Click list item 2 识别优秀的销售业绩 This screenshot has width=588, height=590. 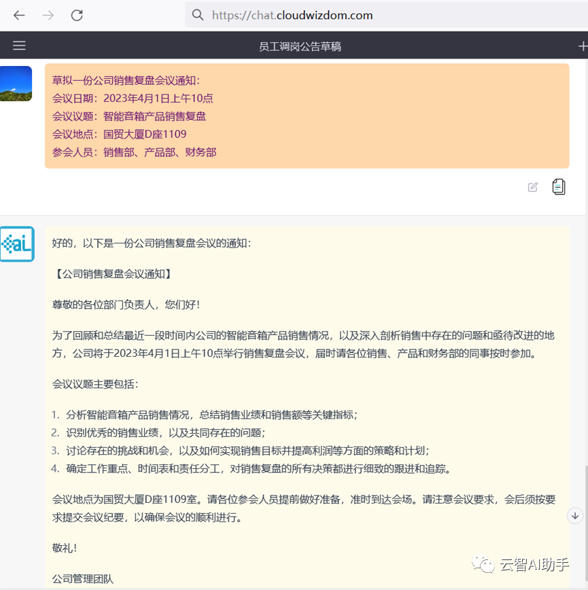(158, 433)
